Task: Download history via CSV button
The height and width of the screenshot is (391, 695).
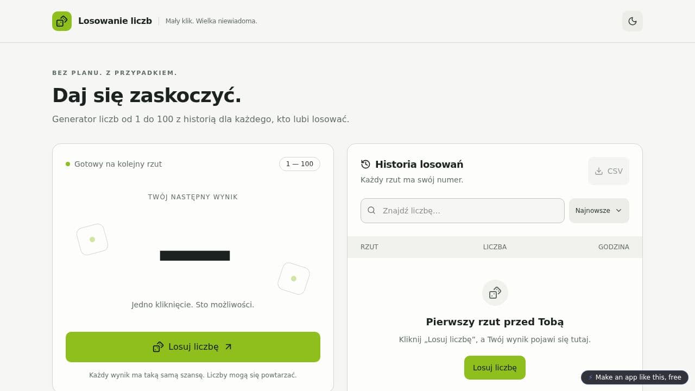Action: (609, 171)
